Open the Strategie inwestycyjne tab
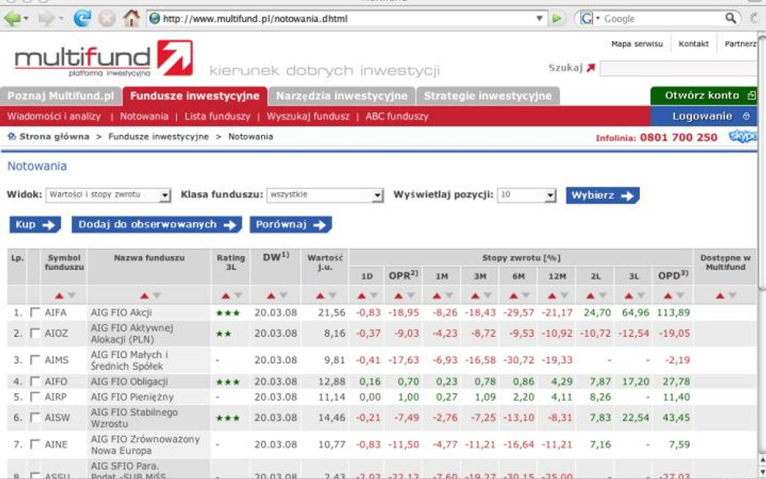The width and height of the screenshot is (766, 479). coord(487,96)
